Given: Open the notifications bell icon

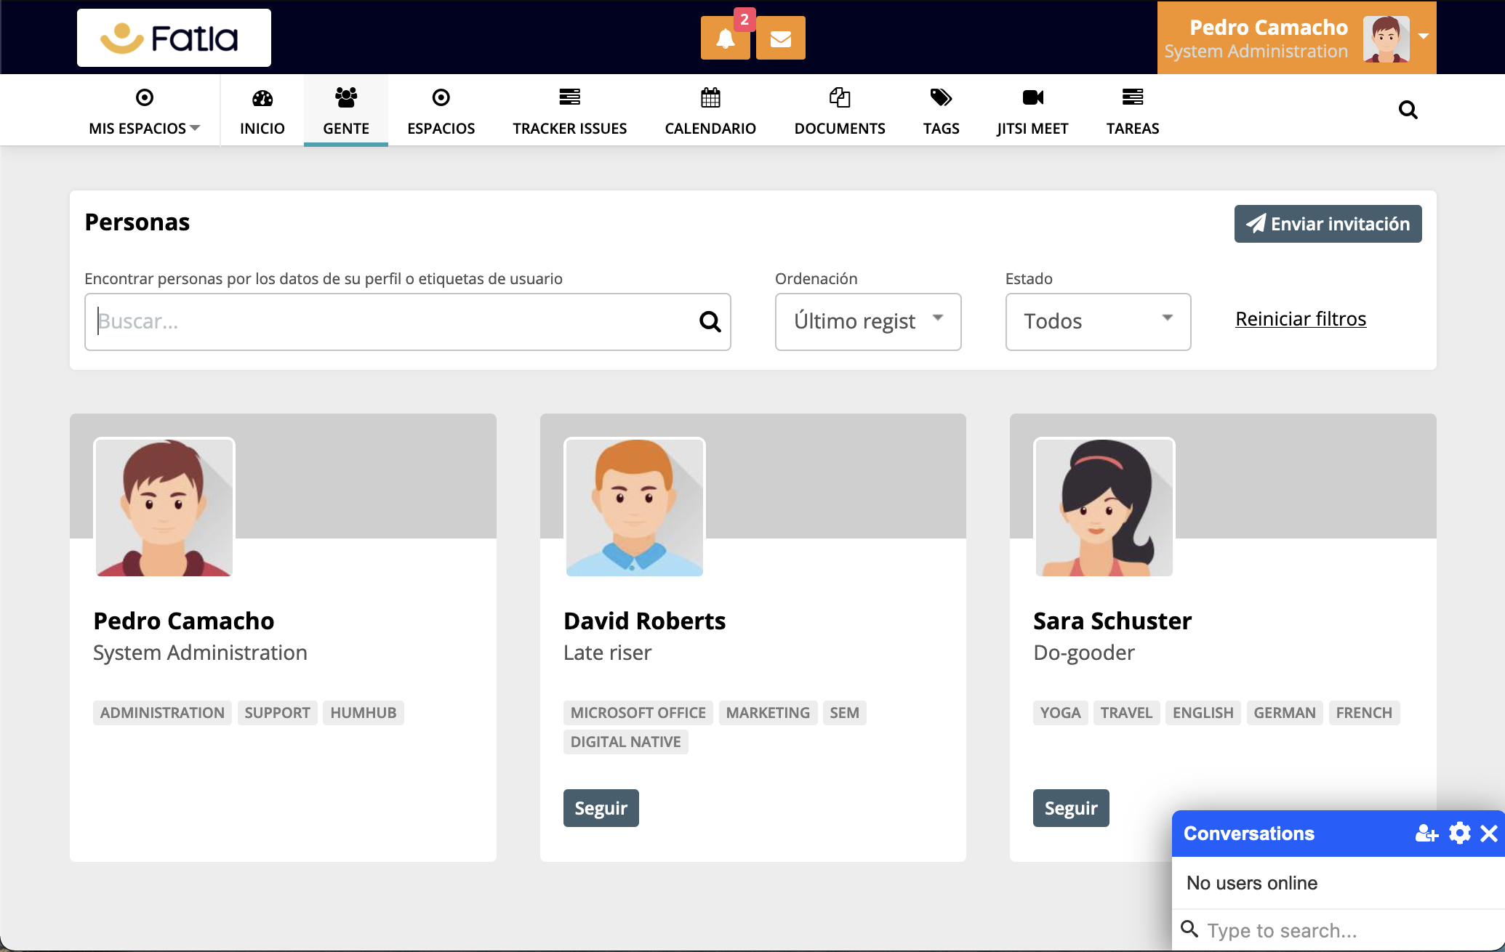Looking at the screenshot, I should 725,39.
